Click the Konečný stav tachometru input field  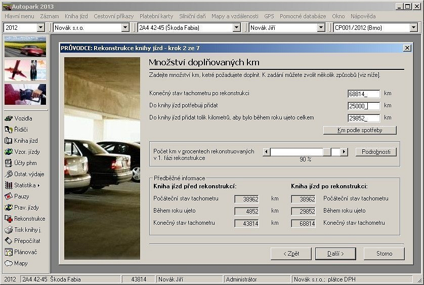click(x=364, y=94)
